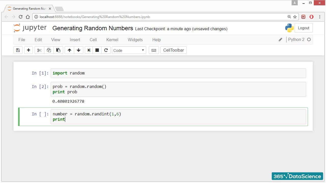Viewport: 326px width, 183px height.
Task: Select the import random code cell
Action: (x=178, y=73)
